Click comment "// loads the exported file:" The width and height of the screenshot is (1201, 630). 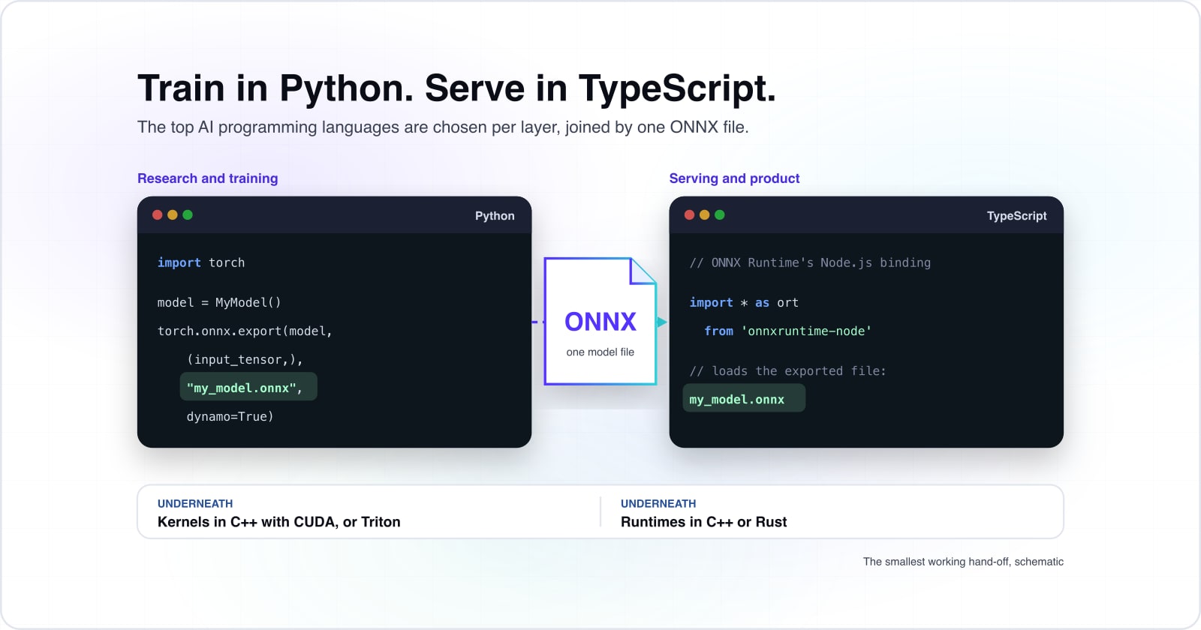point(787,370)
